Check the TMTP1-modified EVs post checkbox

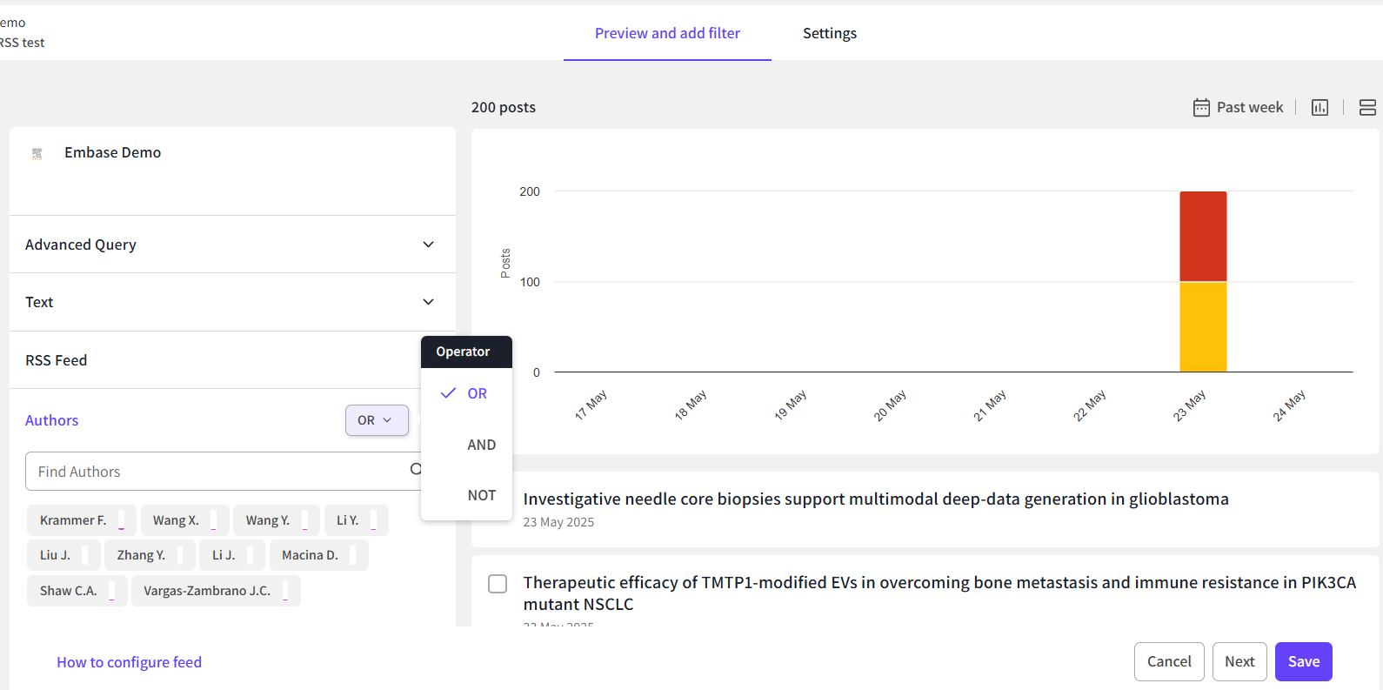click(x=498, y=584)
